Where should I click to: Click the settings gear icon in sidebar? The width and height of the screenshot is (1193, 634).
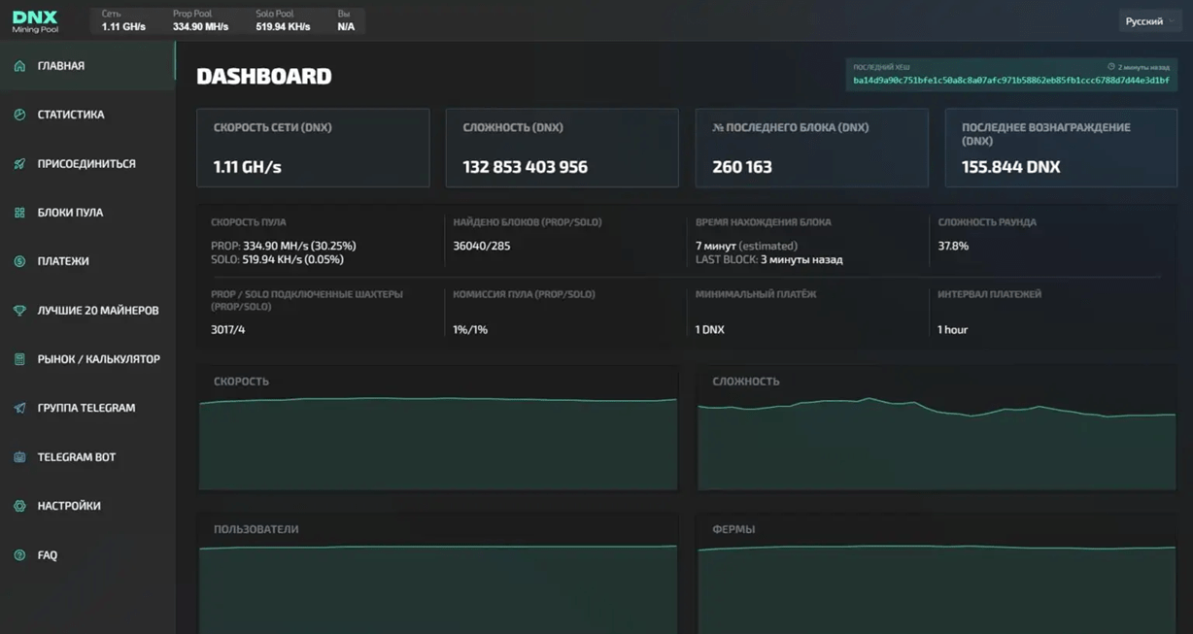point(19,506)
